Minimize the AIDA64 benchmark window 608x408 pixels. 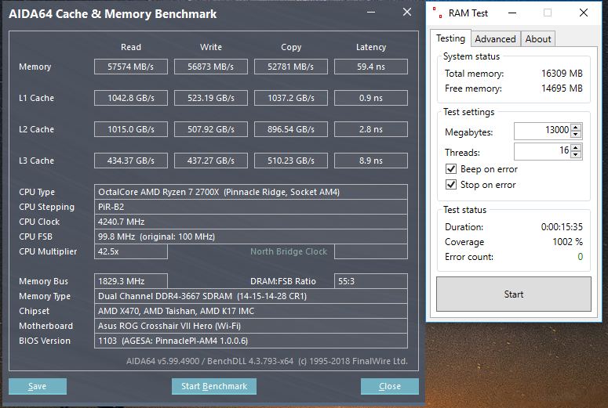[x=371, y=13]
